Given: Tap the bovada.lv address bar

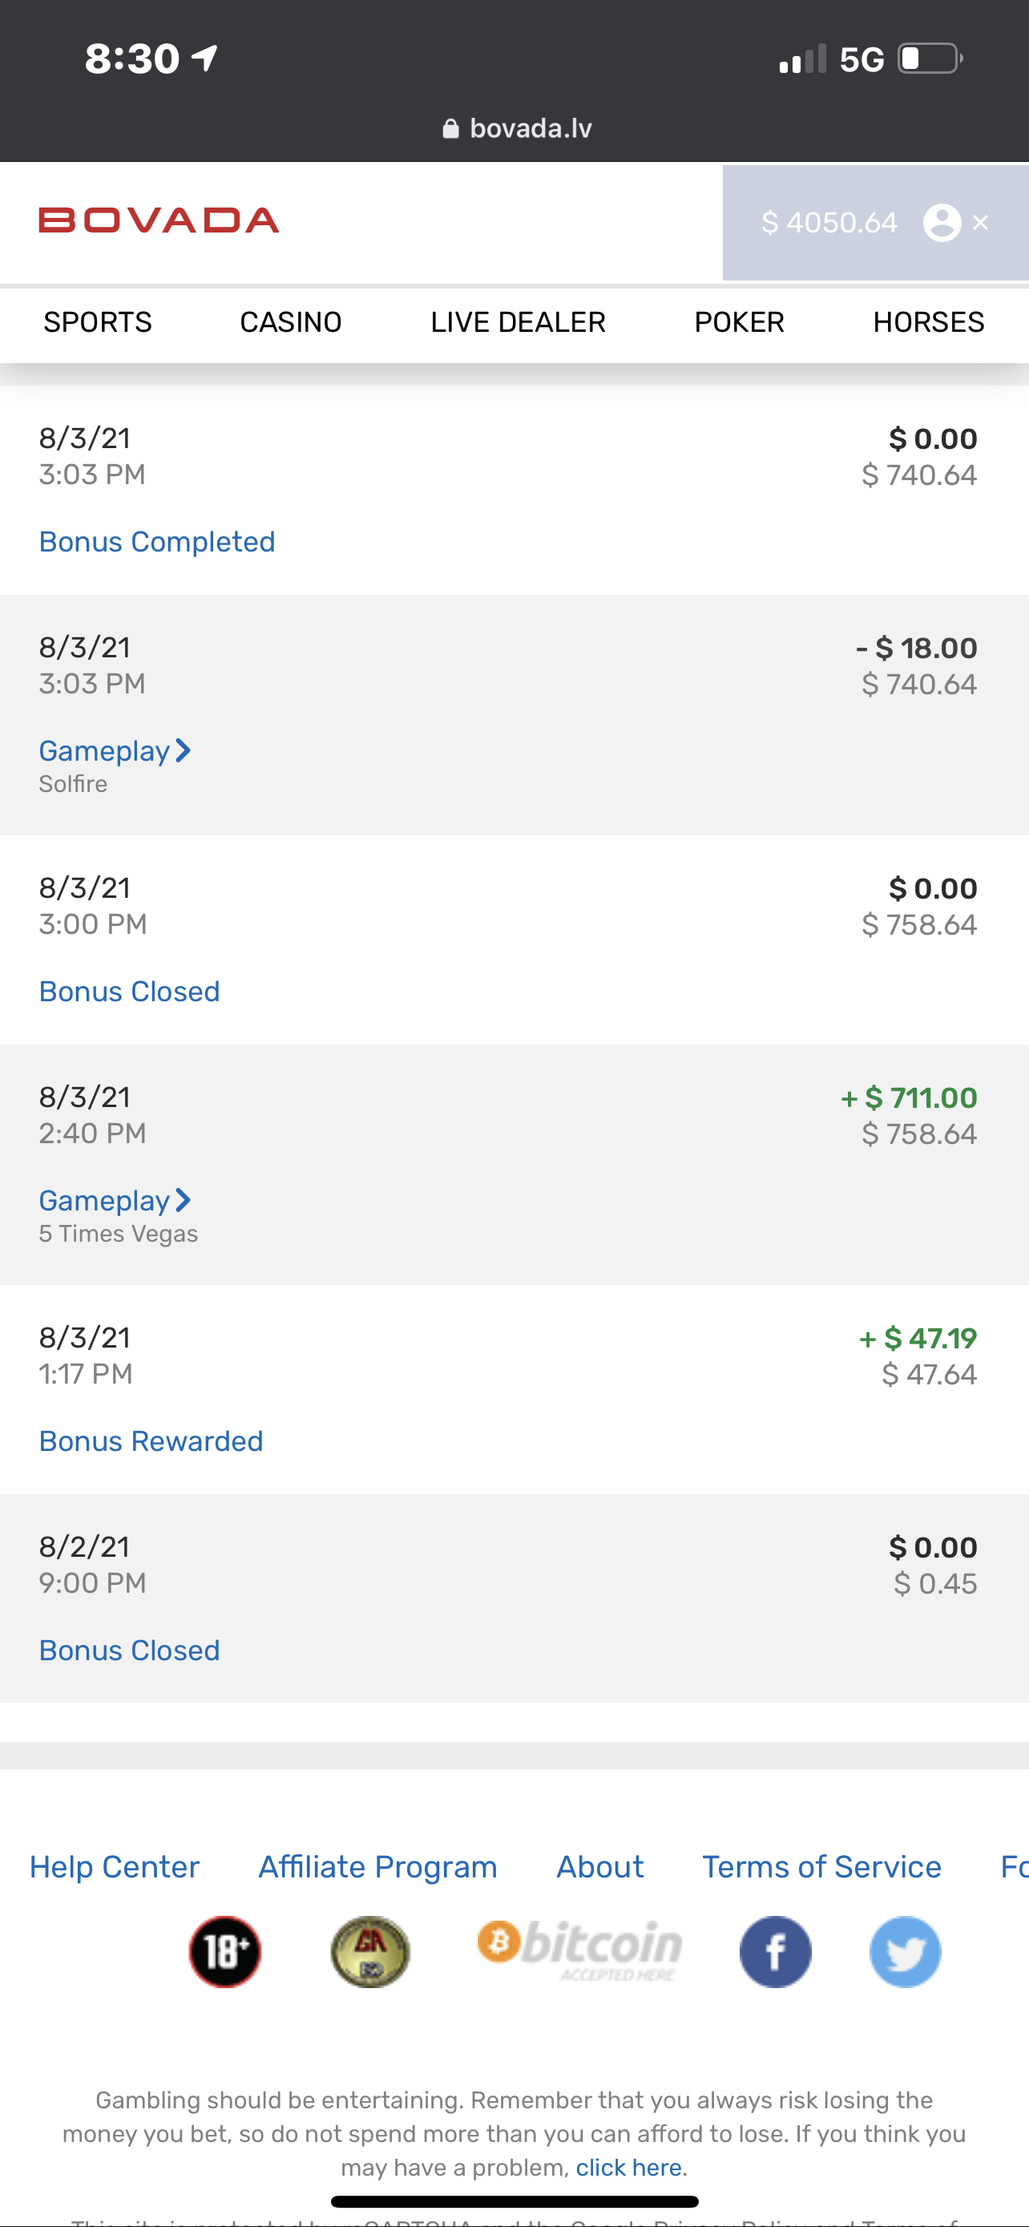Looking at the screenshot, I should 531,129.
